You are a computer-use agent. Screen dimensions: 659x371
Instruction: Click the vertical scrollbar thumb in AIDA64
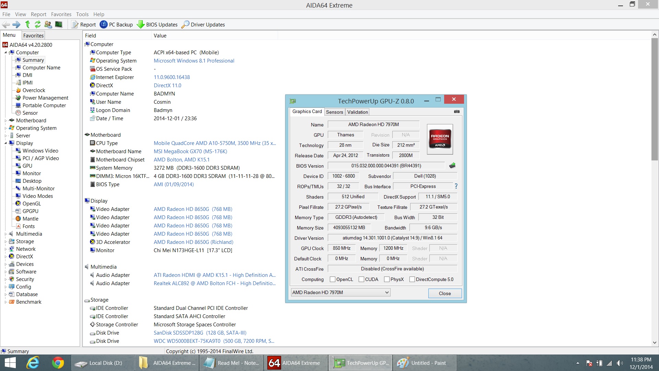click(x=654, y=99)
